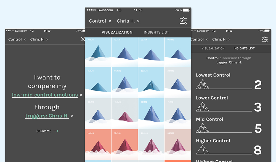Screen dimensions: 276x162
Task: Tap SHOW ME to run the comparison
Action: pos(47,131)
